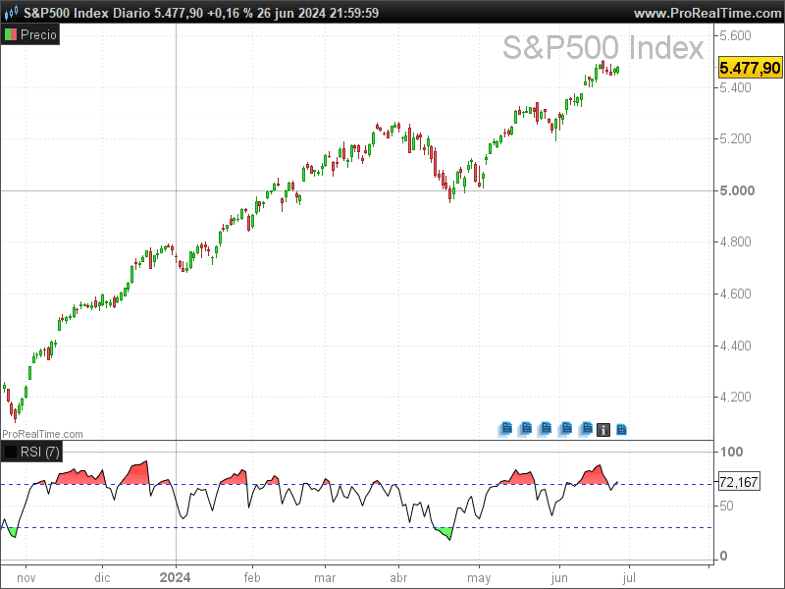Click the black information 'i' icon
This screenshot has width=785, height=589.
point(603,430)
